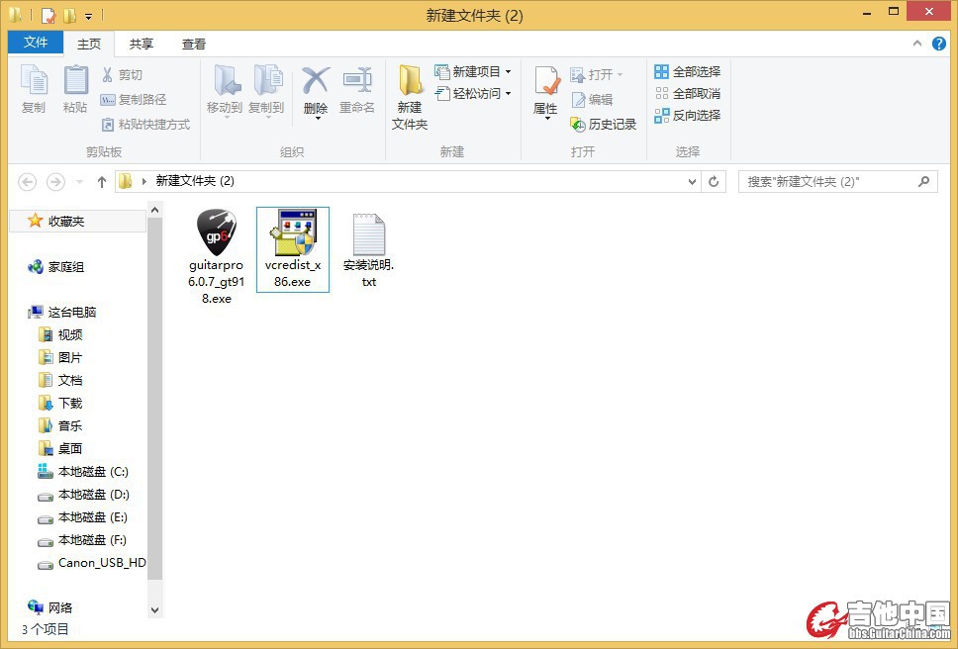This screenshot has height=649, width=958.
Task: Click the History (历史记录) icon
Action: (604, 125)
